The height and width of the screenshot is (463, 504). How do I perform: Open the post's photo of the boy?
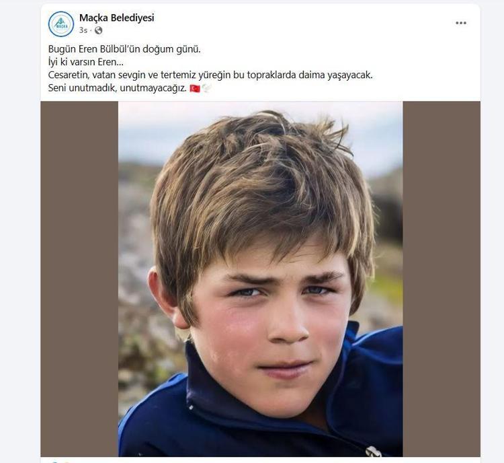(261, 279)
